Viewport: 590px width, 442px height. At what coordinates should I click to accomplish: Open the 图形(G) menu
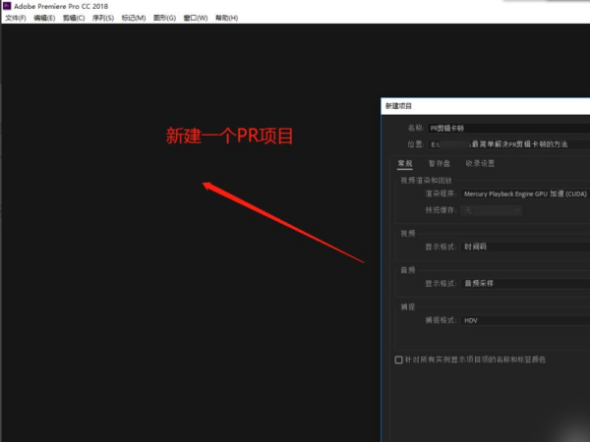[x=164, y=18]
